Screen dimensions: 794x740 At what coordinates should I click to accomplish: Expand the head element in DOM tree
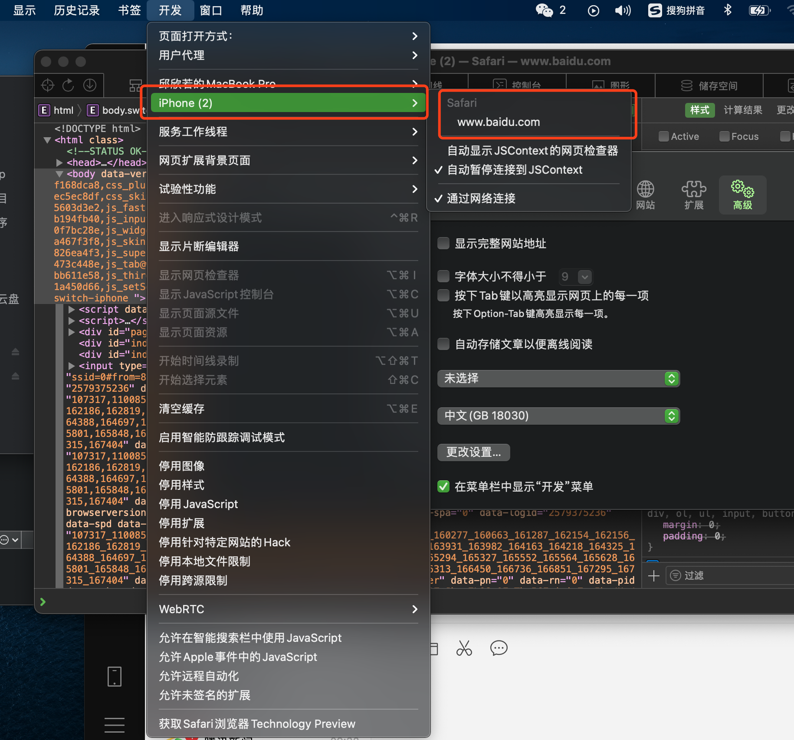(x=59, y=162)
